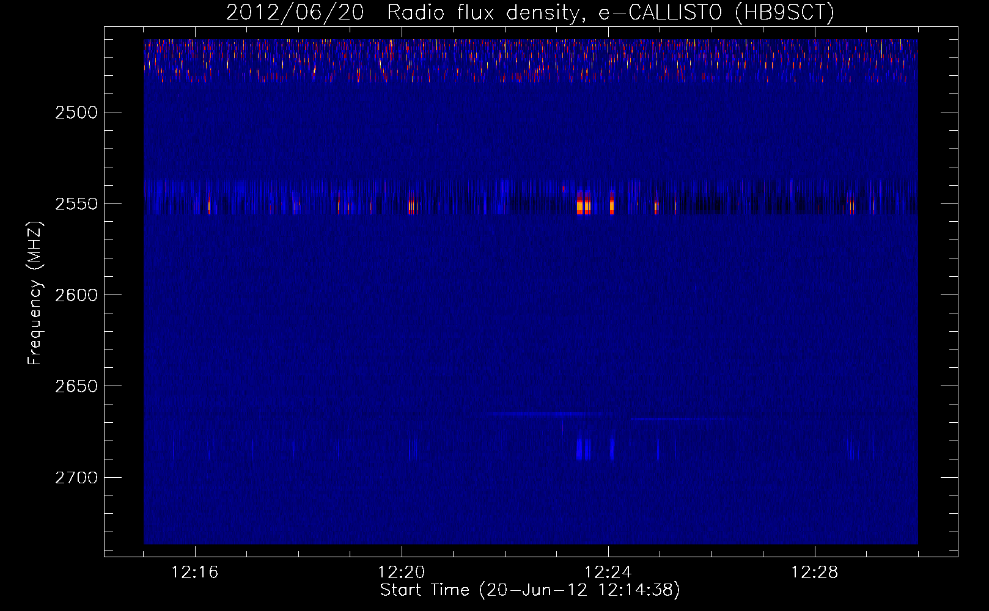Click the 'Frequency (MHZ)' axis label

35,293
